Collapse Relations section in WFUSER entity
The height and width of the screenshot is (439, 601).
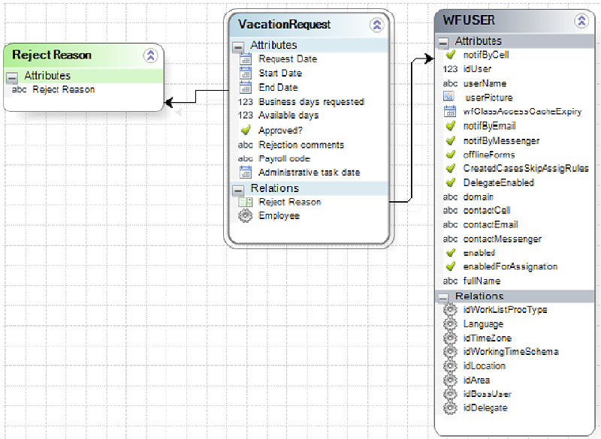(443, 297)
